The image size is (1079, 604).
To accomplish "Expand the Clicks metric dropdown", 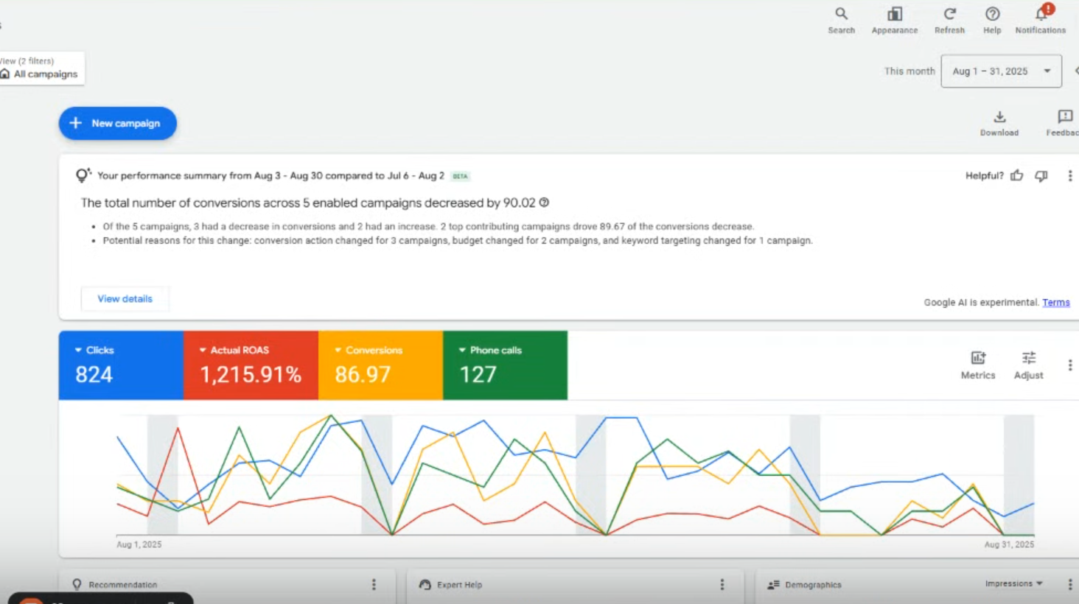I will [79, 351].
